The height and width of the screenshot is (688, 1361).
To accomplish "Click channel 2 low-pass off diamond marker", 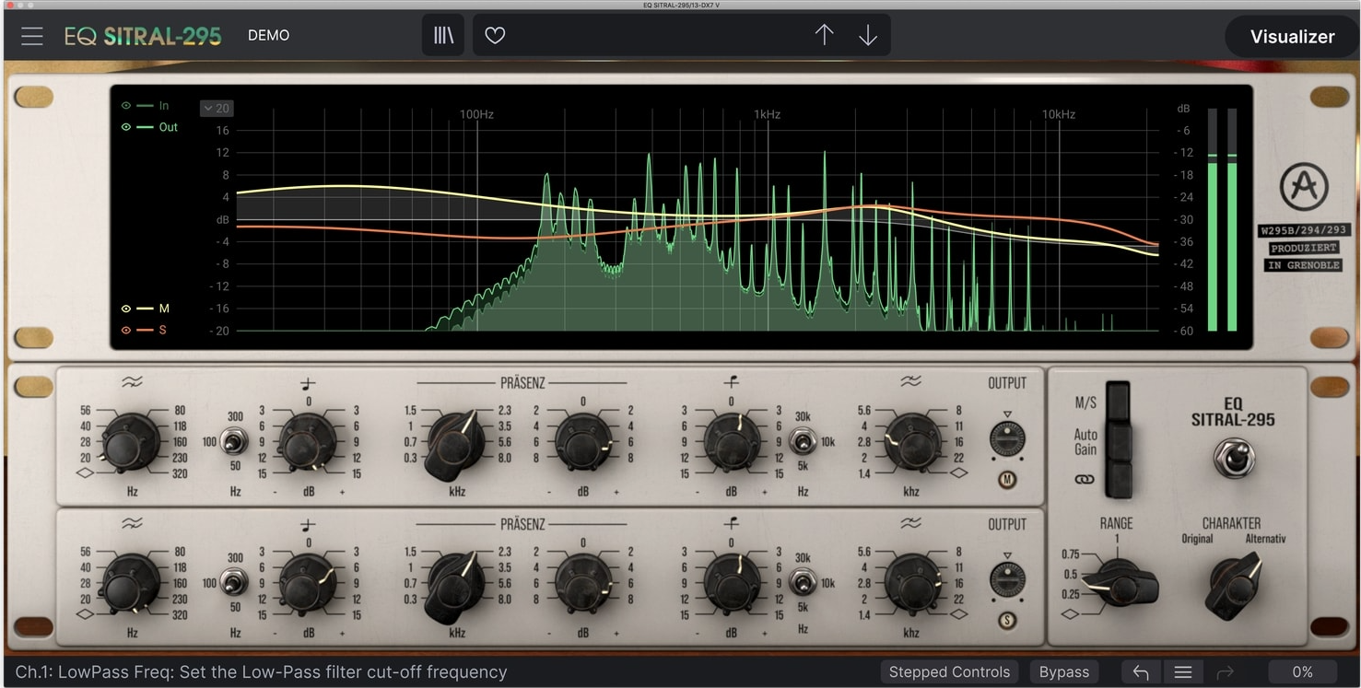I will coord(958,614).
